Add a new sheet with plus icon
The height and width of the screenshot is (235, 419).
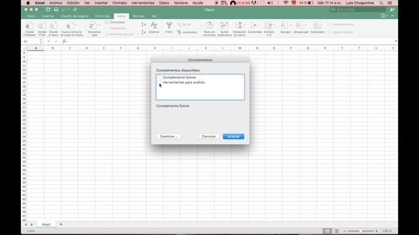61,225
